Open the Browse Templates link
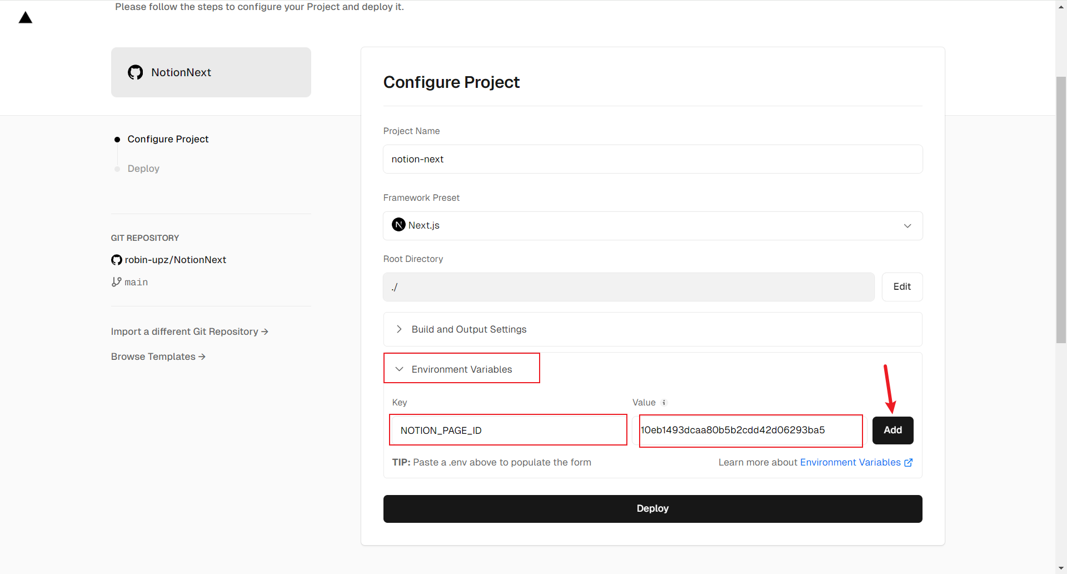Screen dimensions: 1067x574 (158, 357)
